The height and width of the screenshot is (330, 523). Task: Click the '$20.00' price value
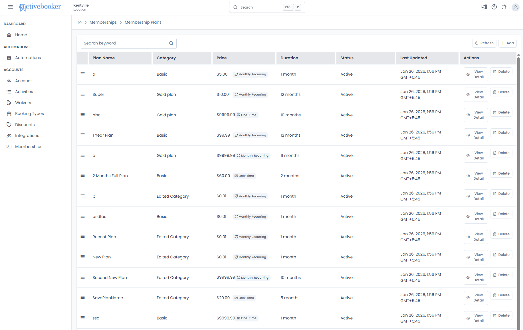tap(223, 298)
